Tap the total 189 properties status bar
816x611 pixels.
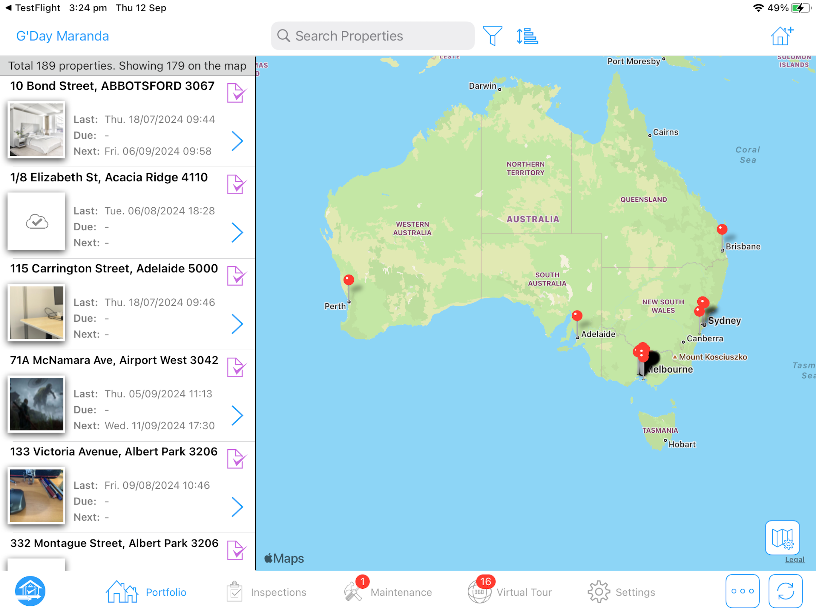click(127, 66)
